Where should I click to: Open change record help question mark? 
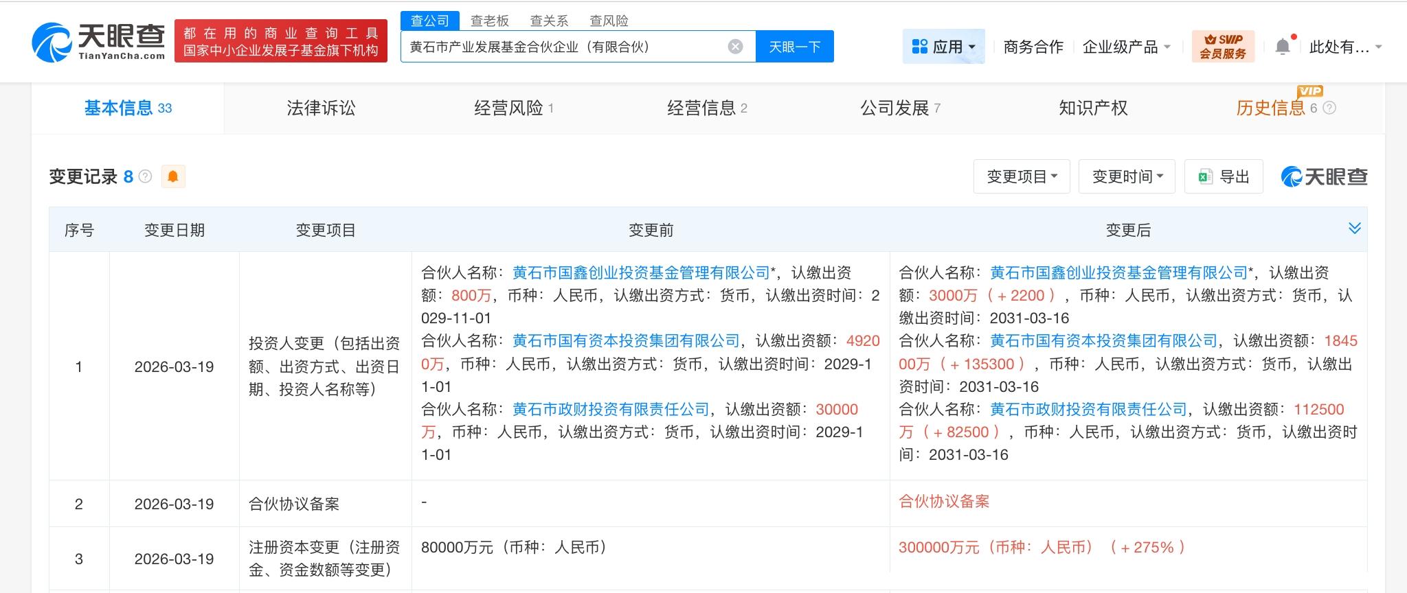tap(145, 176)
